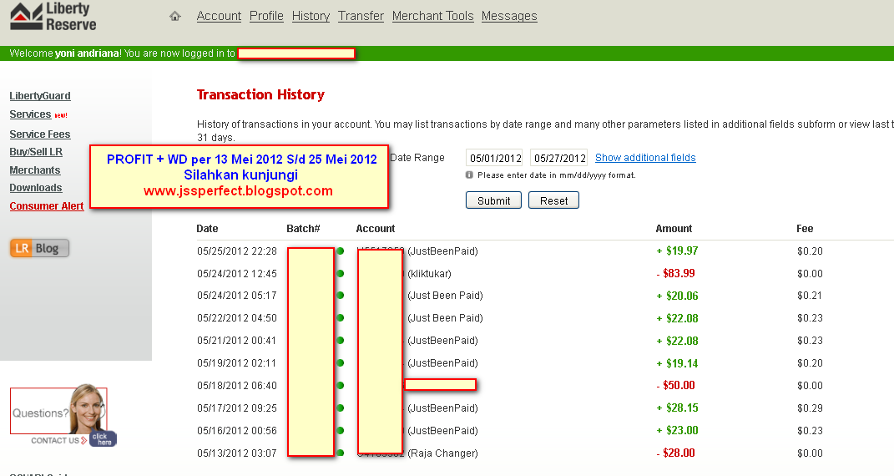This screenshot has width=894, height=476.
Task: Select the - $28.00 amount
Action: click(x=675, y=453)
